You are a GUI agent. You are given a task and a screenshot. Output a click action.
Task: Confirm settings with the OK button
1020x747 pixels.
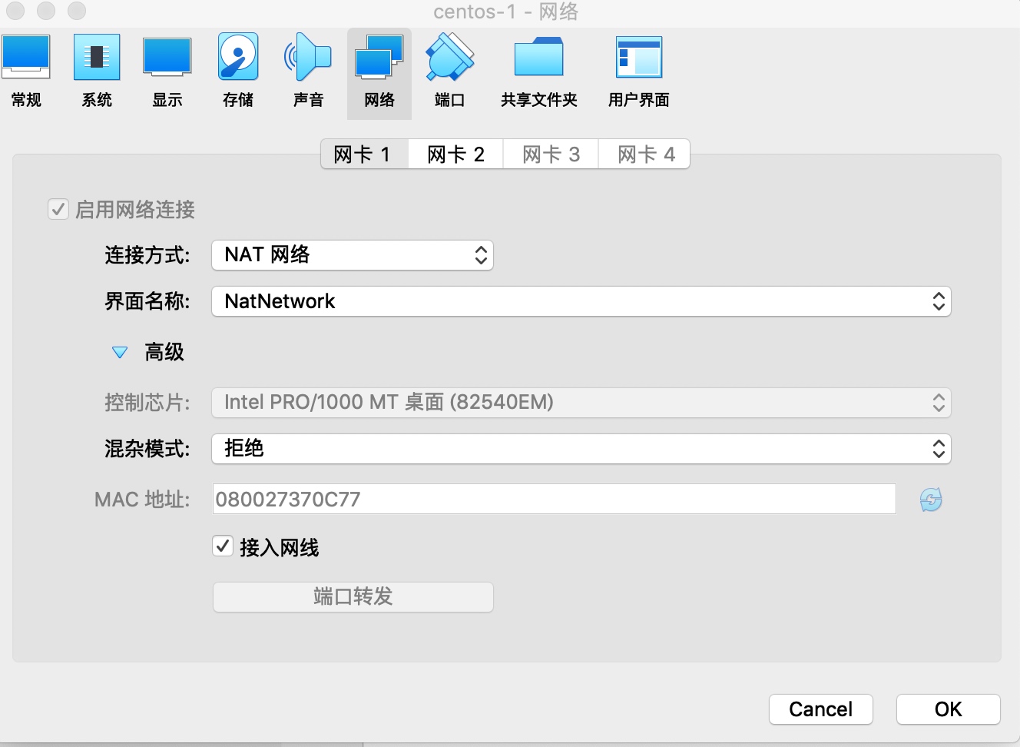[948, 709]
